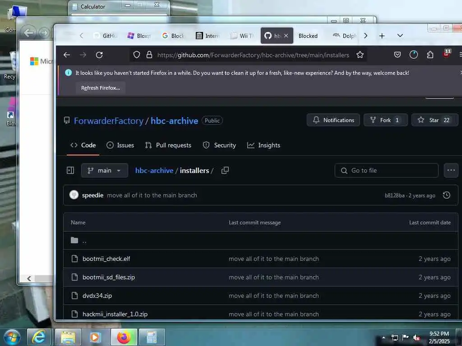
Task: Go back in Firefox navigation
Action: pos(67,55)
